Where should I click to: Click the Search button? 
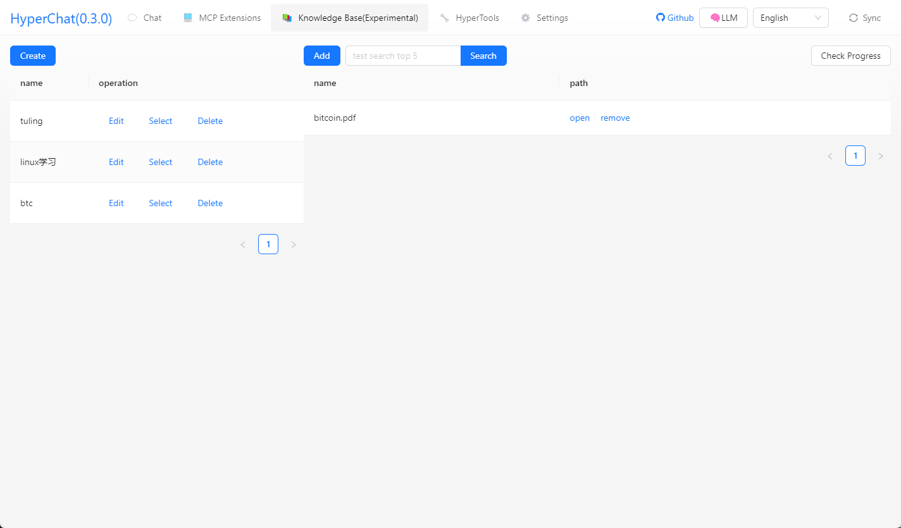click(483, 56)
